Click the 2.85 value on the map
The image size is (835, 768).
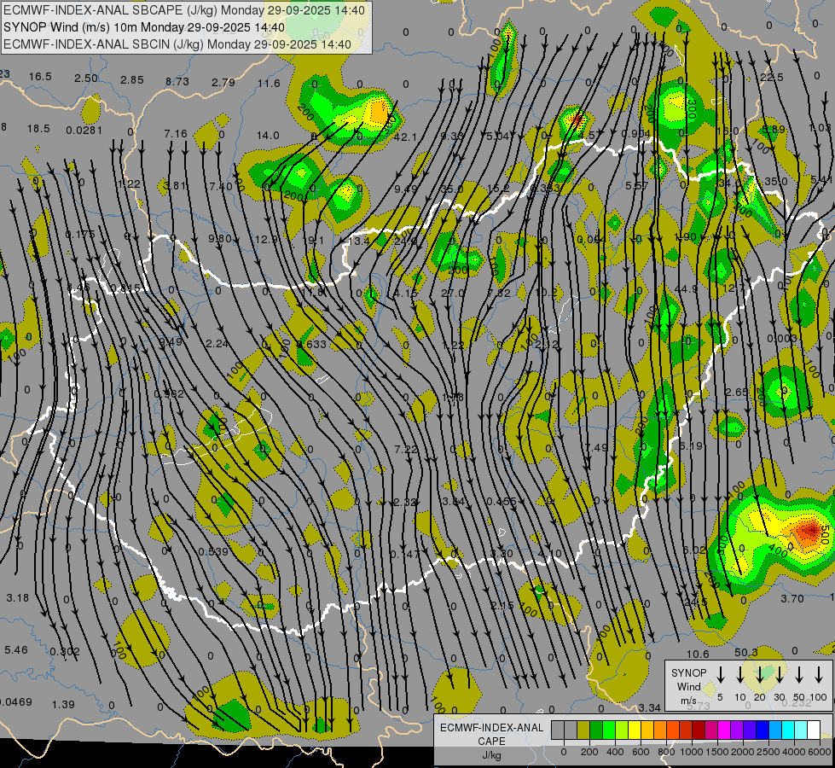(x=132, y=79)
